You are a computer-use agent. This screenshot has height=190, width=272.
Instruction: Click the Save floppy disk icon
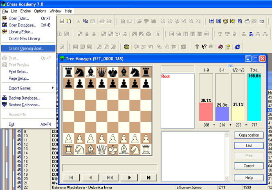click(62, 21)
